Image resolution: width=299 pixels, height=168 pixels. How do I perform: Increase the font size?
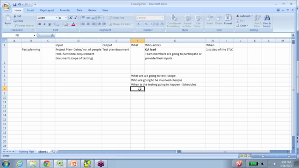[71, 18]
